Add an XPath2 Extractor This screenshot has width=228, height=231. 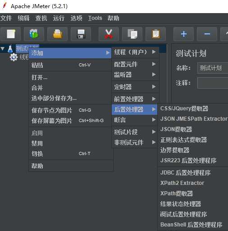click(x=193, y=183)
